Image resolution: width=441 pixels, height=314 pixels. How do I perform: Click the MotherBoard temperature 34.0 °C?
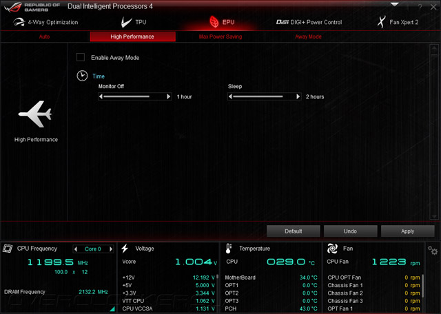click(308, 278)
